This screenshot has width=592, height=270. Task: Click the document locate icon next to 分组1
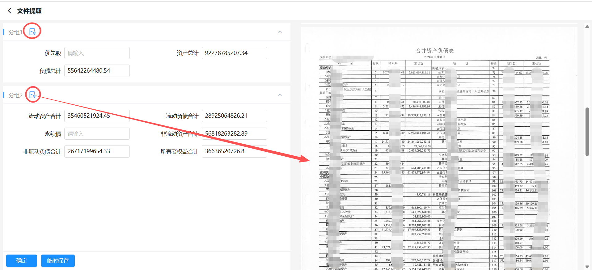(x=32, y=32)
